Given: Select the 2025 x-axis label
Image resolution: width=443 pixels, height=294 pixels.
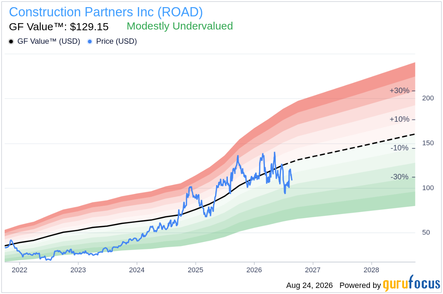Looking at the screenshot, I should (x=195, y=270).
